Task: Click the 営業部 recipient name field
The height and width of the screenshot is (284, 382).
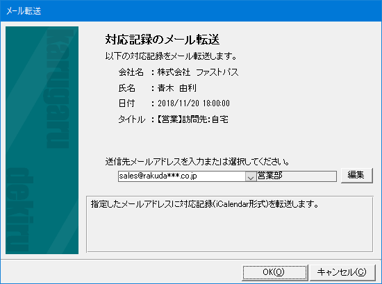Action: tap(297, 176)
